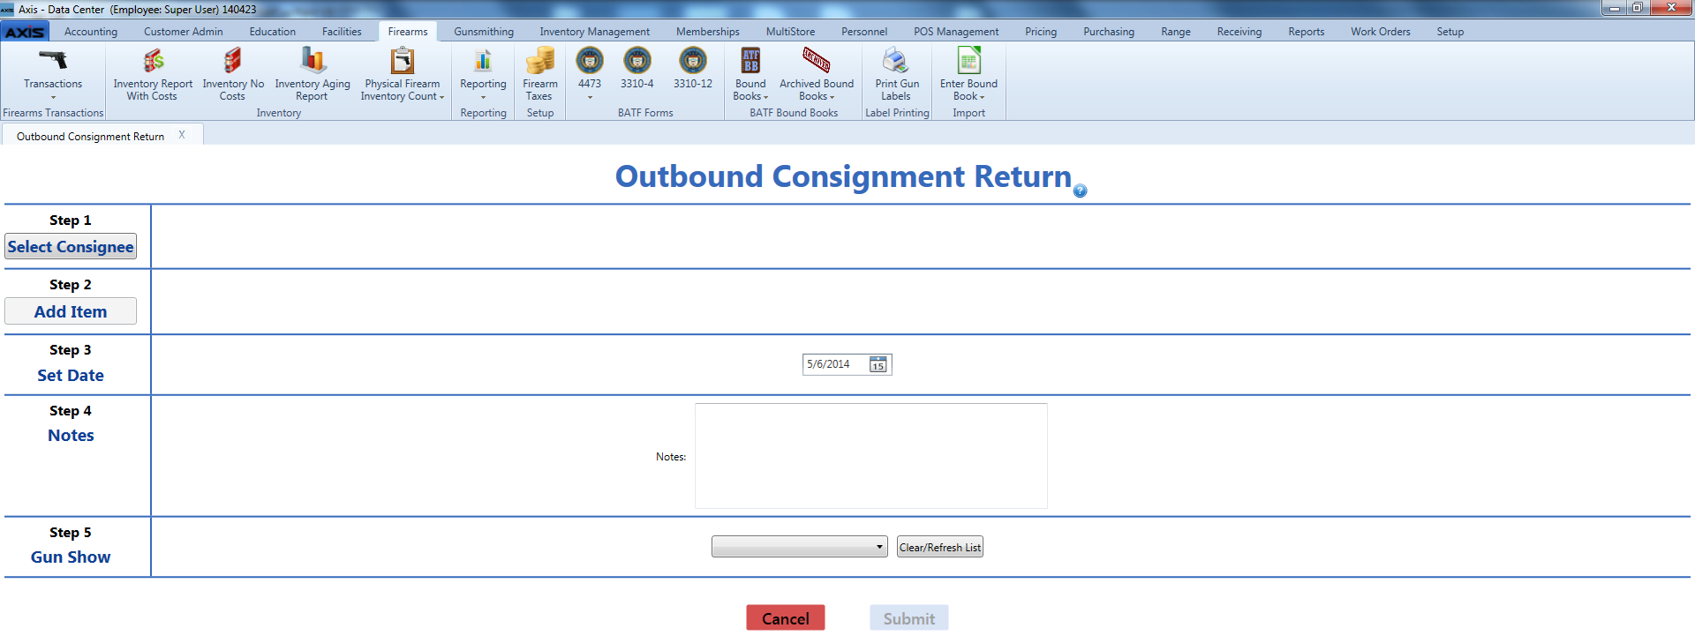Click the red Cancel button
Viewport: 1695px width, 643px height.
[786, 618]
